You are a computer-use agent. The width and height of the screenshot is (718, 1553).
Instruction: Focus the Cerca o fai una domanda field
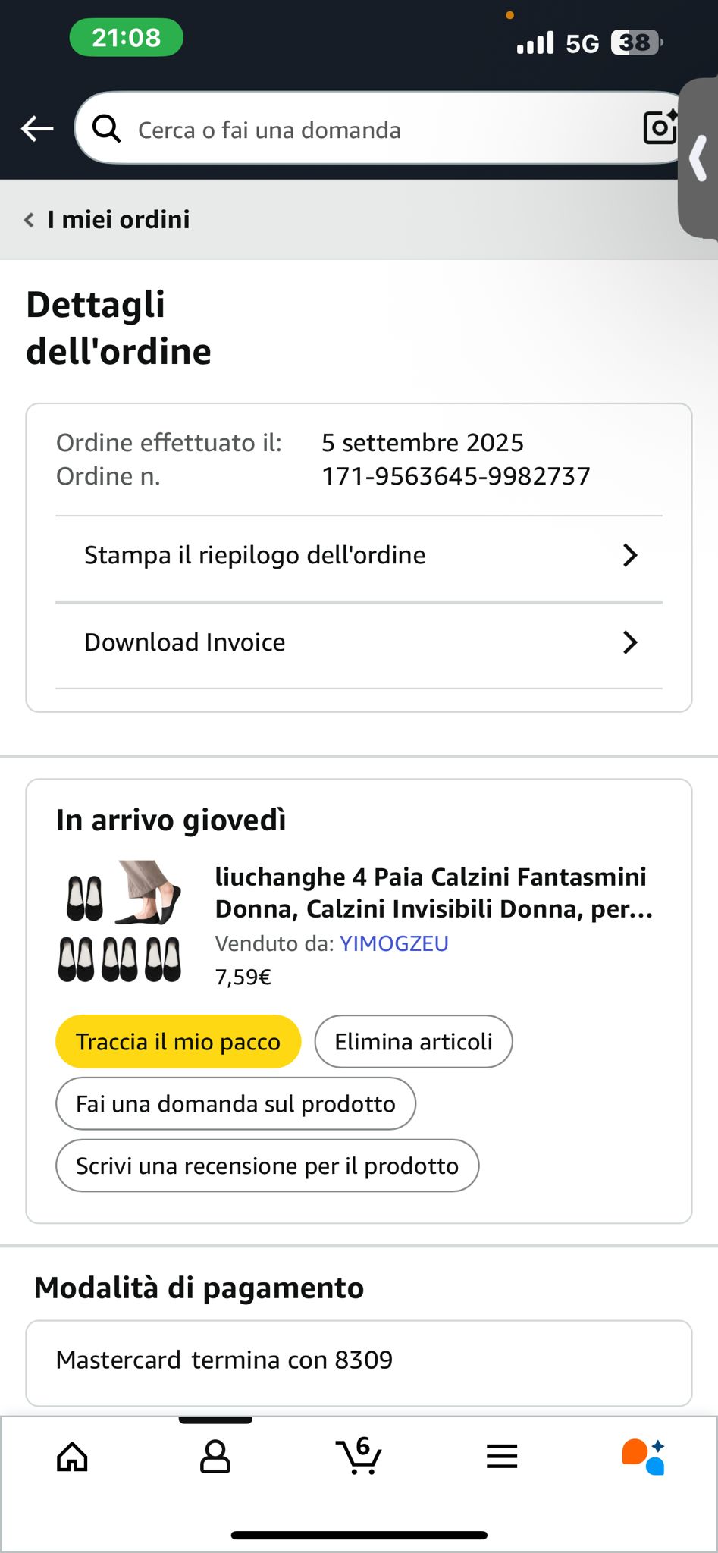tap(379, 128)
